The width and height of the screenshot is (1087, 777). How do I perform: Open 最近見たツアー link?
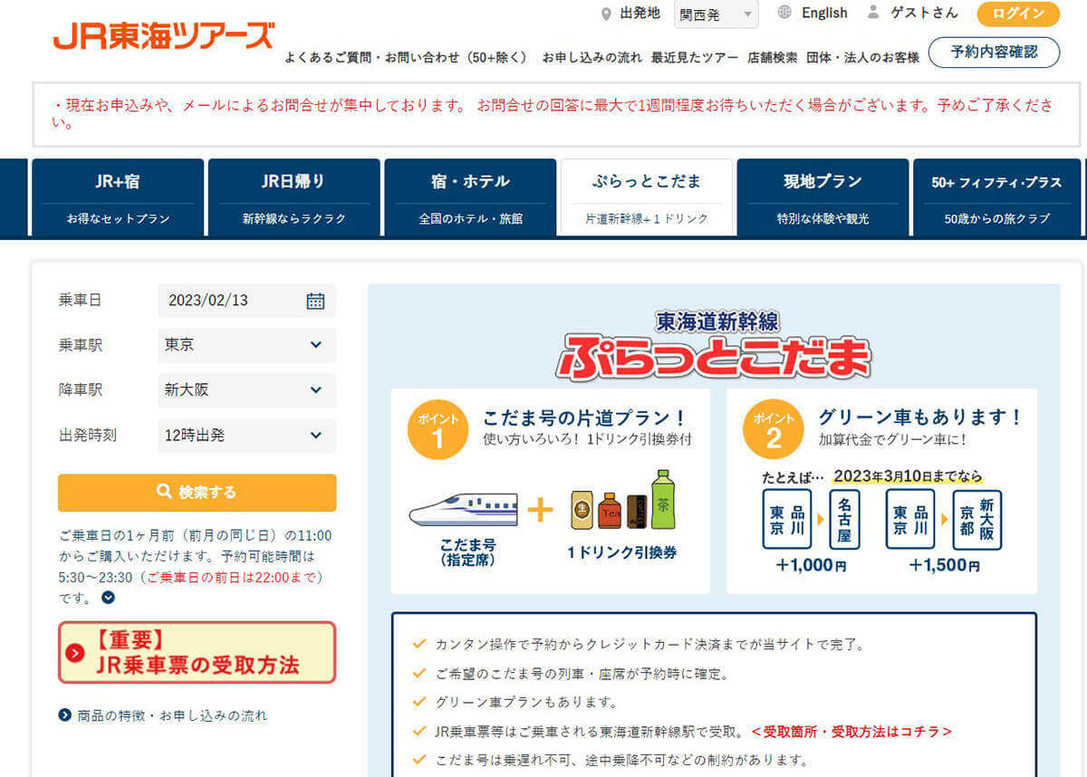(x=694, y=57)
